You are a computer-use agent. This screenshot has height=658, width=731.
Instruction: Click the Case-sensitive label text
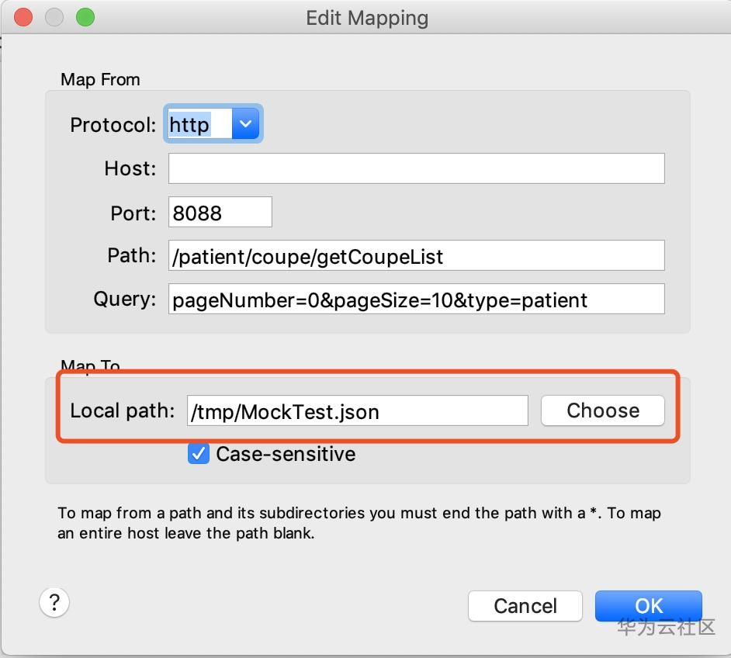coord(286,454)
